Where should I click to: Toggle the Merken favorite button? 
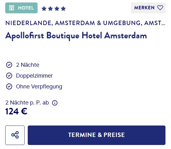click(x=148, y=8)
